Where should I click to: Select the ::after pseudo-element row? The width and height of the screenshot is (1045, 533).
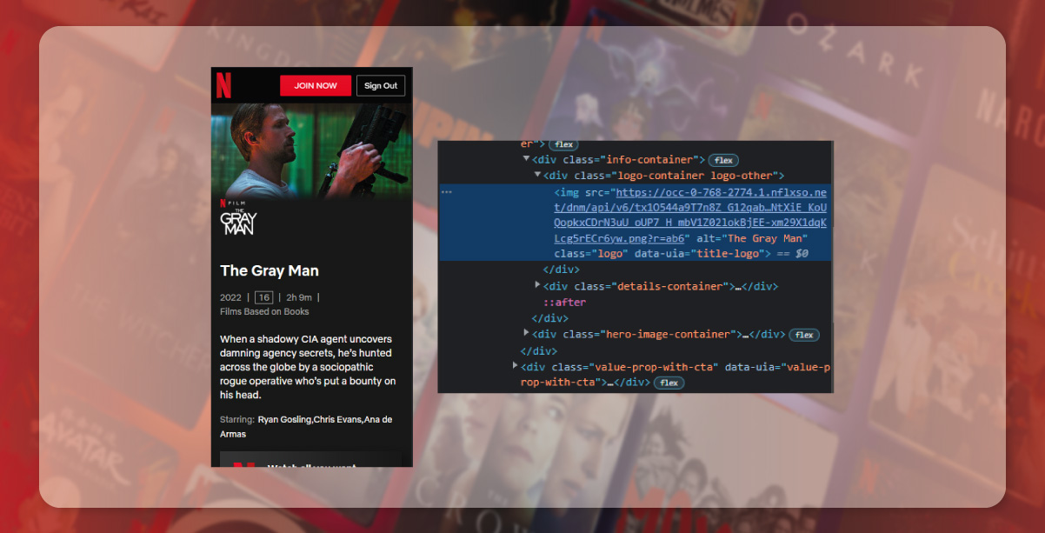(x=565, y=302)
